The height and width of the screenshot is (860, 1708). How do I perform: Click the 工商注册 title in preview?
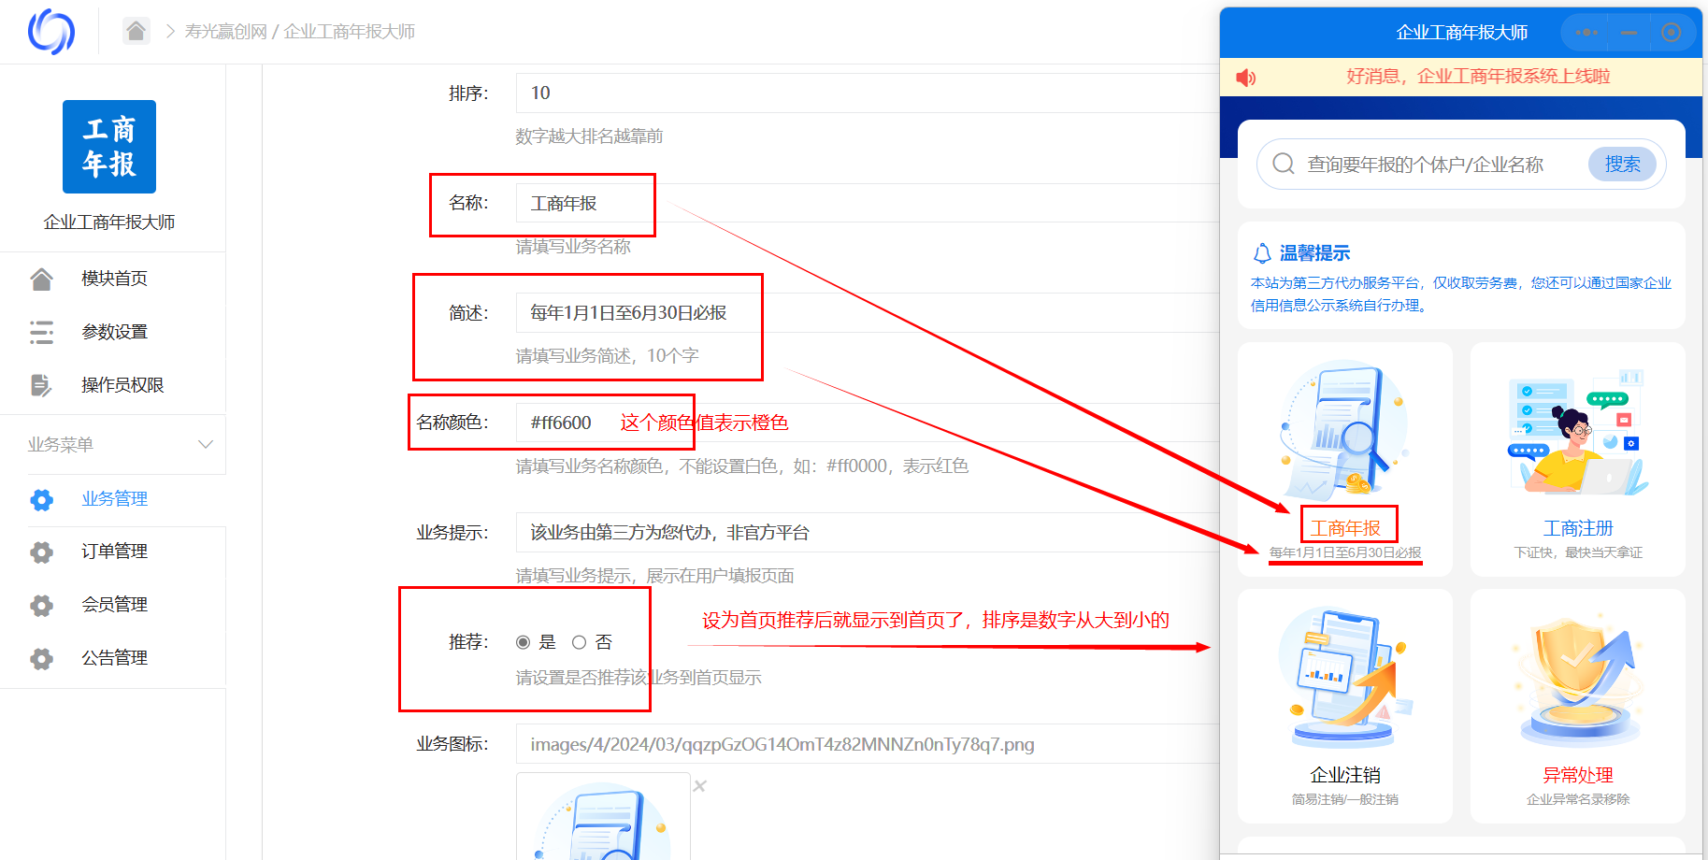tap(1578, 528)
